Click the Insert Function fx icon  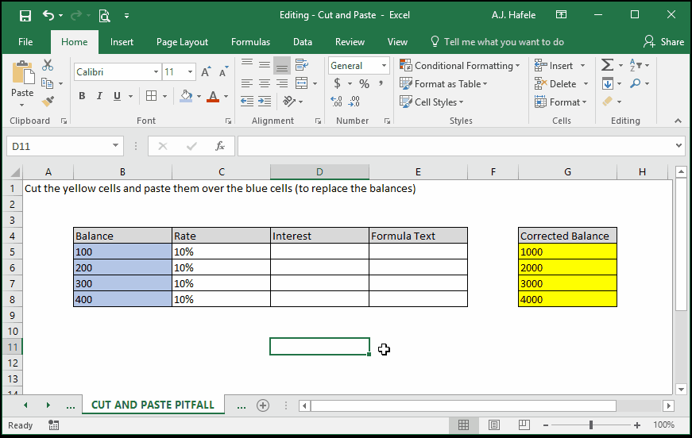tap(220, 146)
